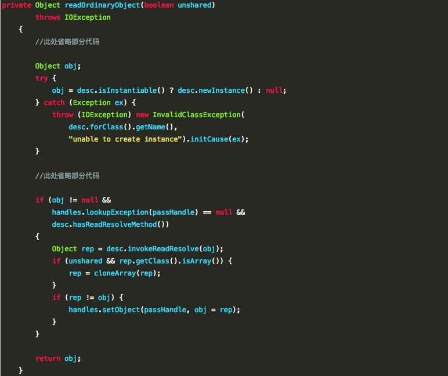Click the first //此处省略部分代码 comment
Image resolution: width=448 pixels, height=376 pixels.
67,42
